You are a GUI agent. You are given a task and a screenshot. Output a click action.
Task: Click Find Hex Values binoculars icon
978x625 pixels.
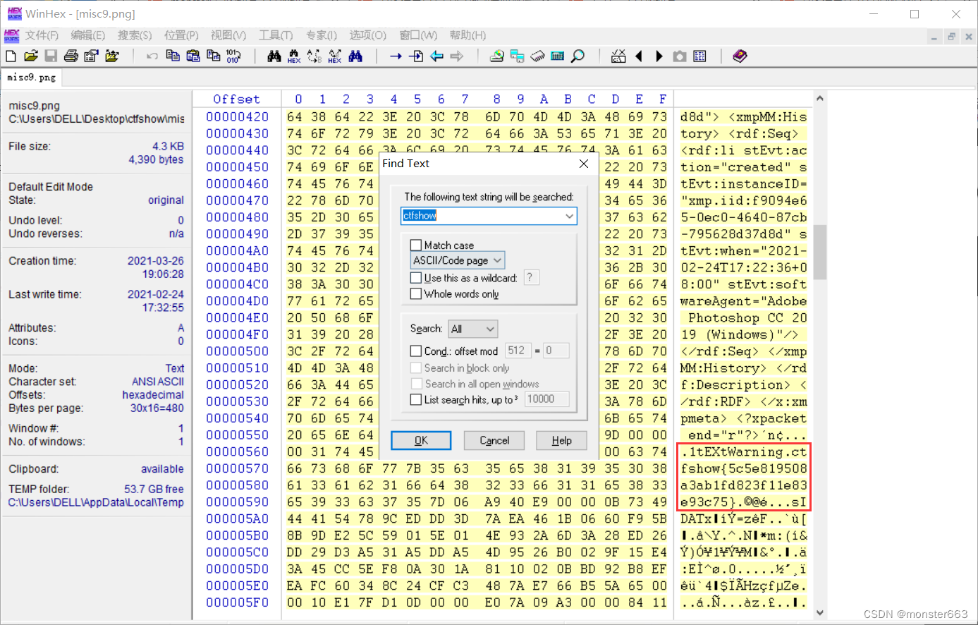tap(294, 56)
